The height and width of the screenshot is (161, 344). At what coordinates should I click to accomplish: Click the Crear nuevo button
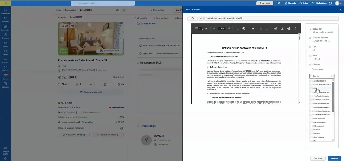265,3
